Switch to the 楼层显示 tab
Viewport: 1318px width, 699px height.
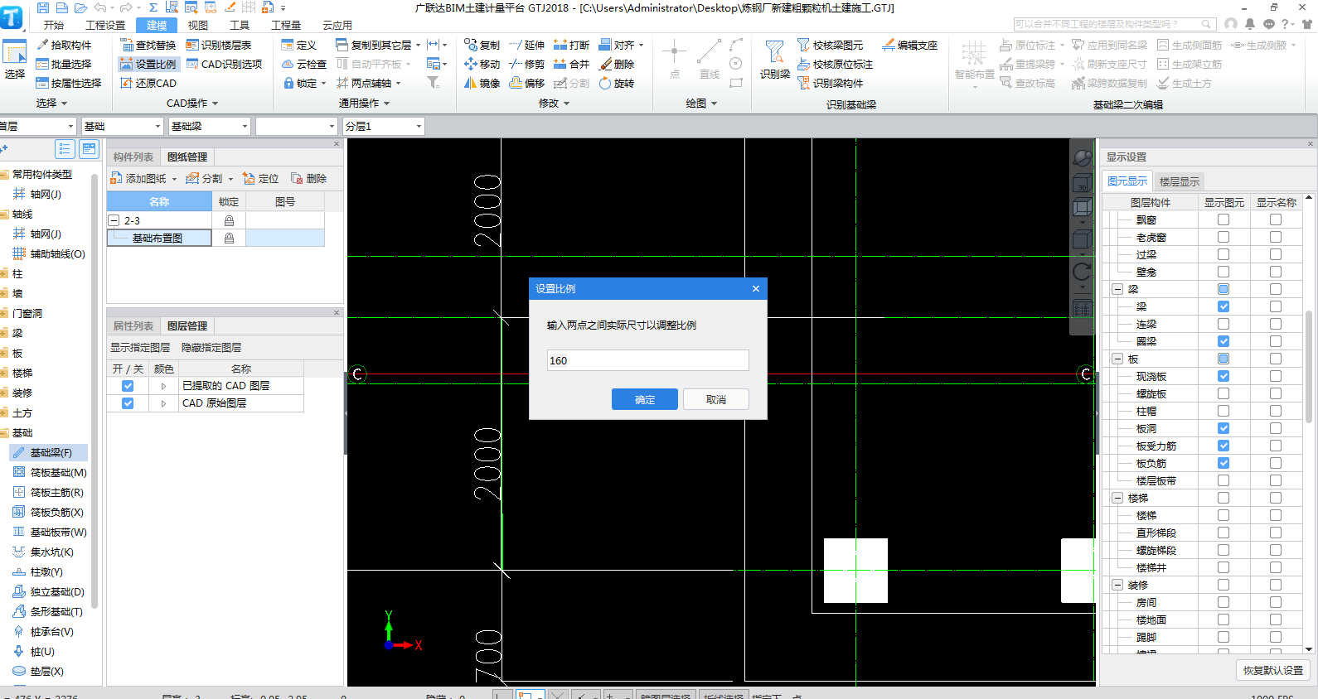[x=1179, y=181]
